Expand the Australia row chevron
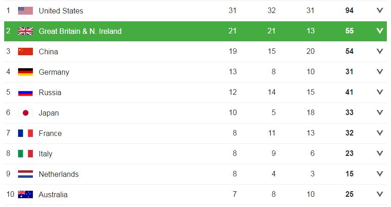The height and width of the screenshot is (207, 391). pos(380,194)
